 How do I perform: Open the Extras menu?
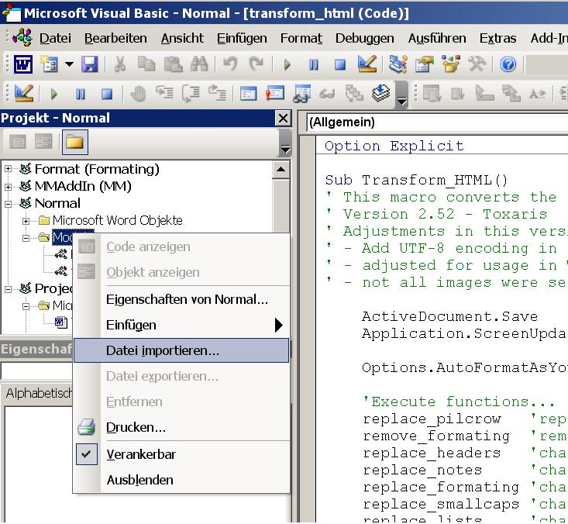tap(497, 38)
